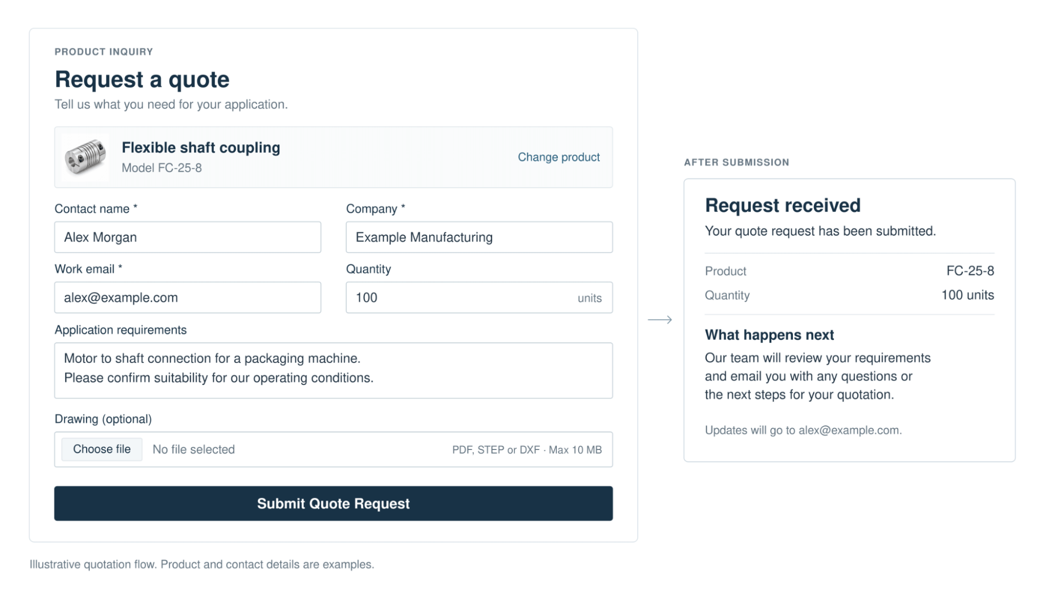Click the flexible shaft coupling product thumbnail
The height and width of the screenshot is (590, 1049).
click(x=85, y=157)
